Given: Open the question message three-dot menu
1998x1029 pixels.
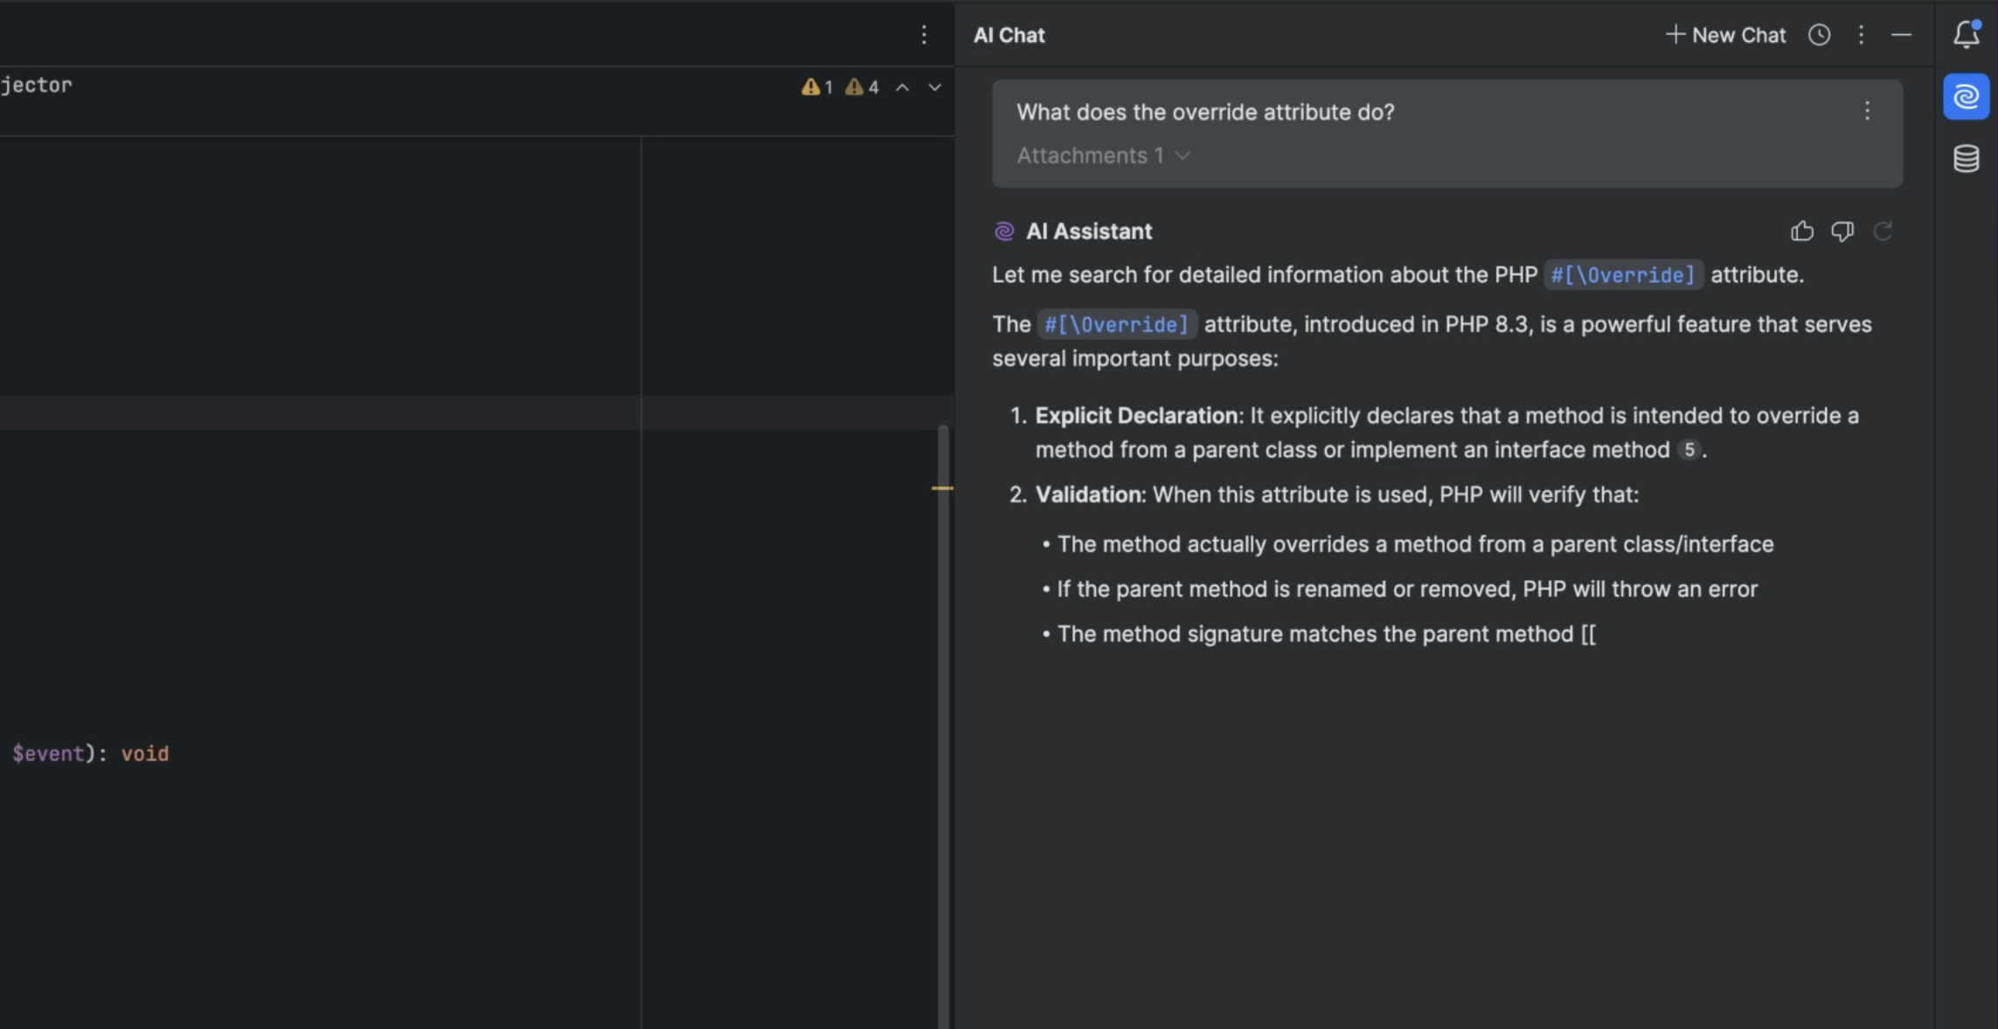Looking at the screenshot, I should pyautogui.click(x=1869, y=111).
